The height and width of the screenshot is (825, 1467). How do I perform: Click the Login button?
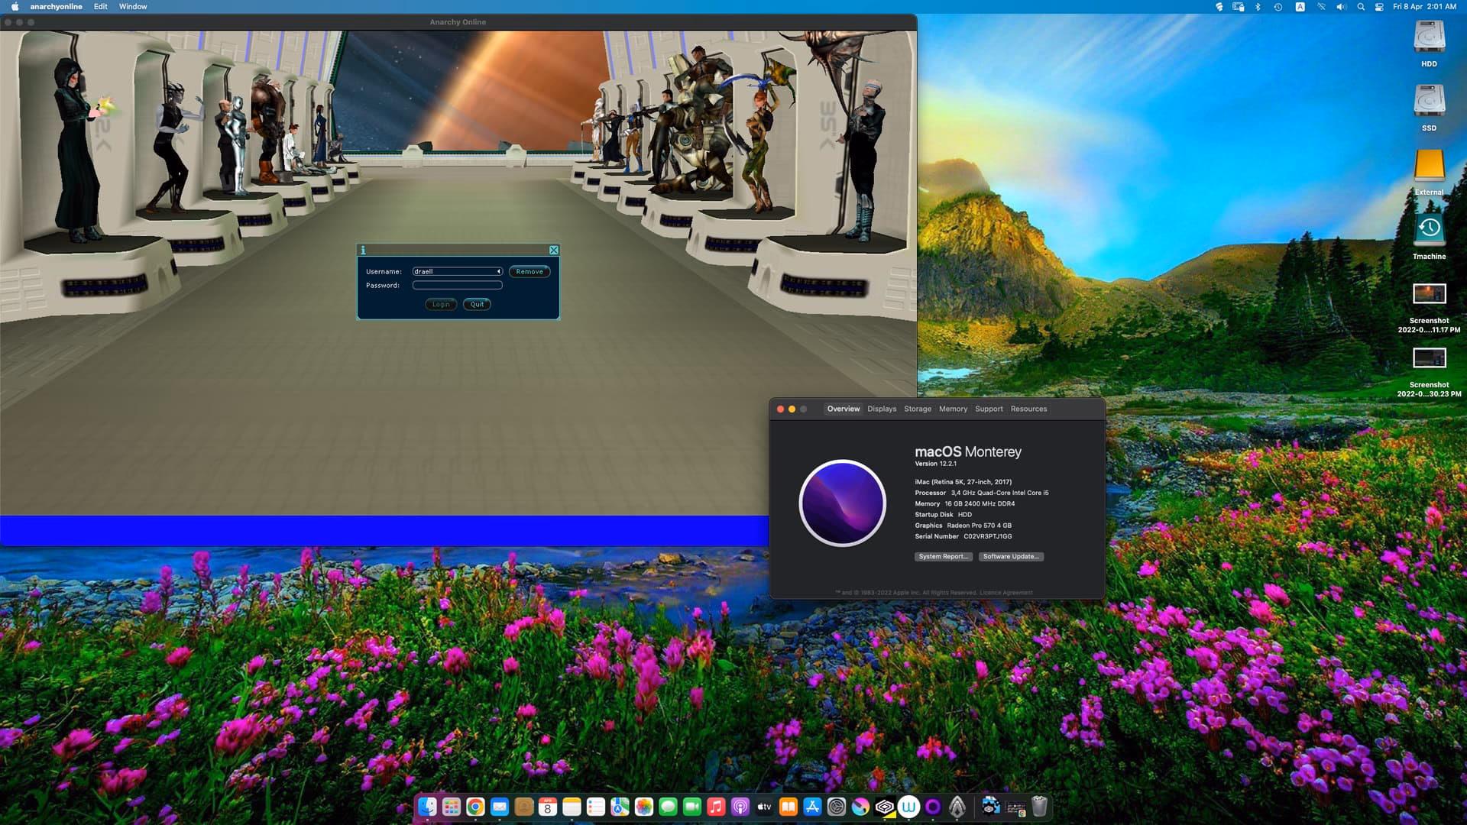pos(441,304)
